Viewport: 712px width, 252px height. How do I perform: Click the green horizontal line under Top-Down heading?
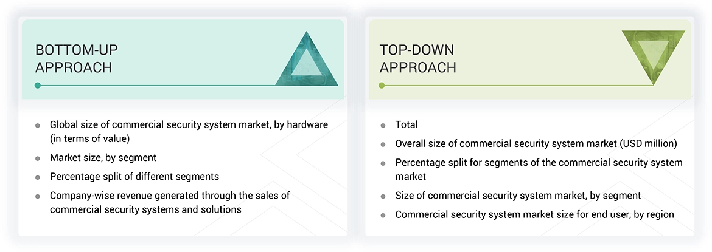point(517,86)
